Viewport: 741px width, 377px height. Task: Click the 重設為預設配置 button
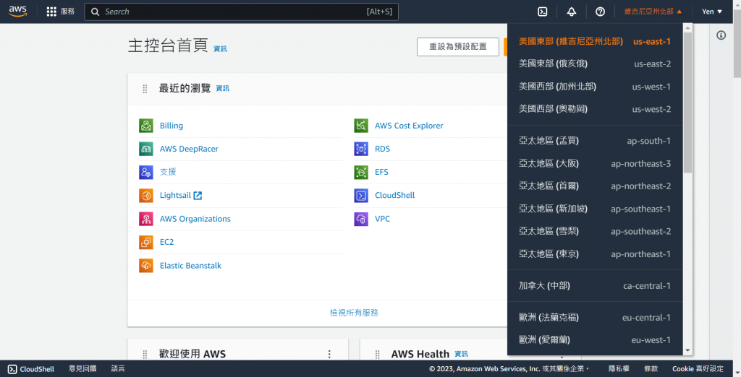(458, 47)
